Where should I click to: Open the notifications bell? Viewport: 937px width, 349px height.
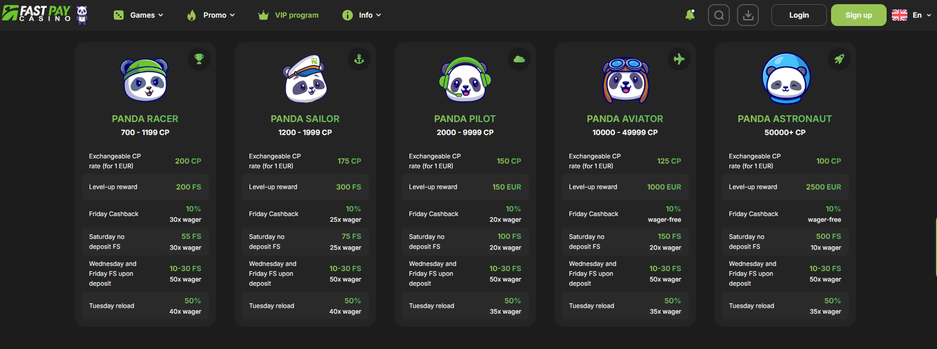point(690,15)
